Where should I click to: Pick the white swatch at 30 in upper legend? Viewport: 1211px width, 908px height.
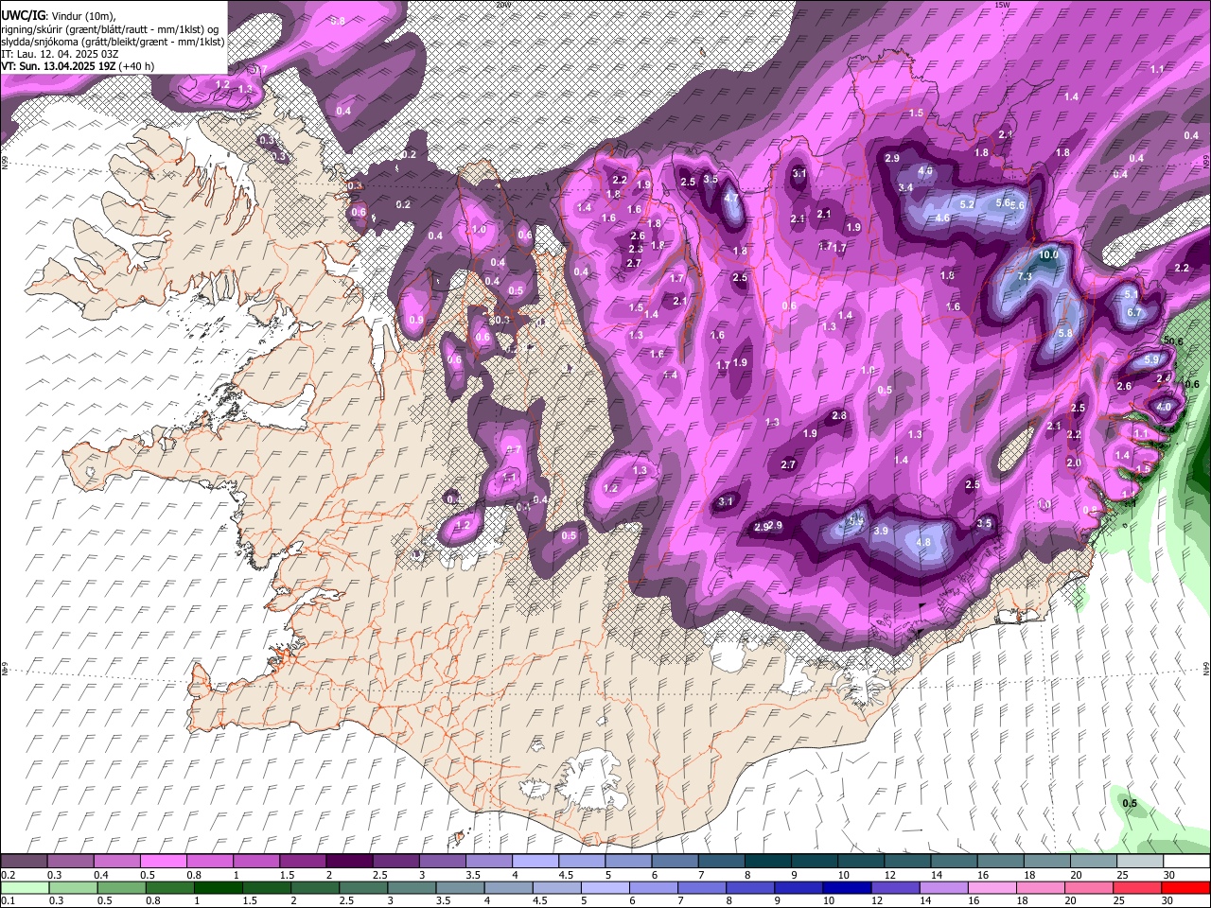(1186, 862)
